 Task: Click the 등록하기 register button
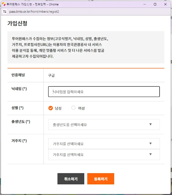click(x=100, y=179)
